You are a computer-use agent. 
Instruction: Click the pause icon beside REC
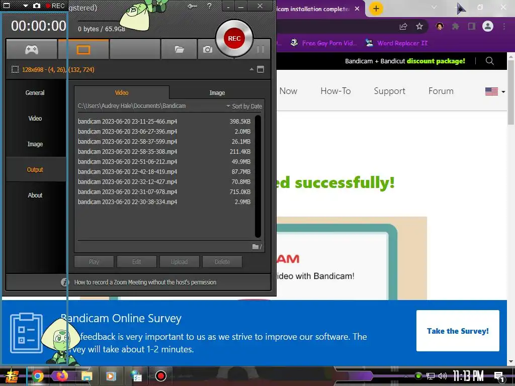[x=261, y=49]
